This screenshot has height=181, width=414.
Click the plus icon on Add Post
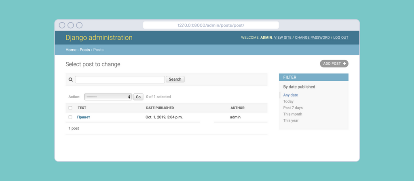(344, 63)
